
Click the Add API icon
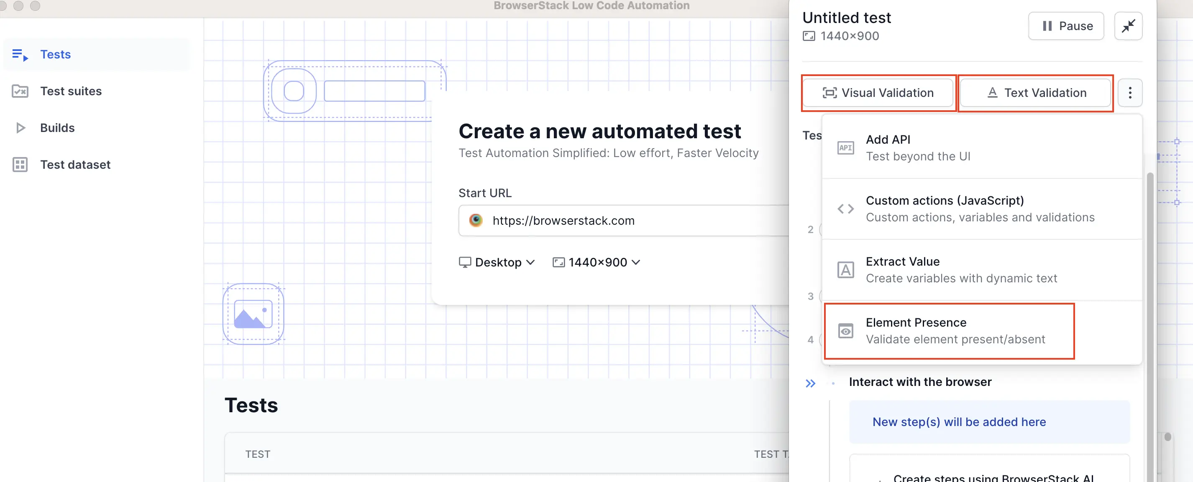coord(845,148)
